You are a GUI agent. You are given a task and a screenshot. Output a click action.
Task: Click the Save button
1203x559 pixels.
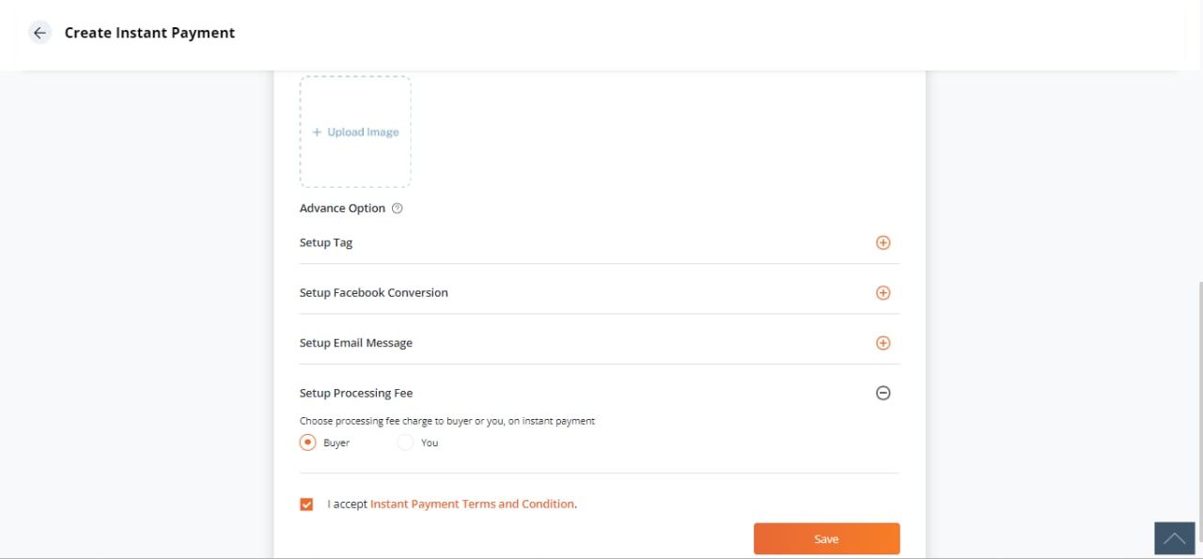[x=826, y=539]
